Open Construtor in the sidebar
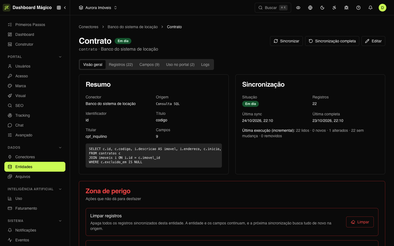The image size is (394, 246). coord(35,44)
